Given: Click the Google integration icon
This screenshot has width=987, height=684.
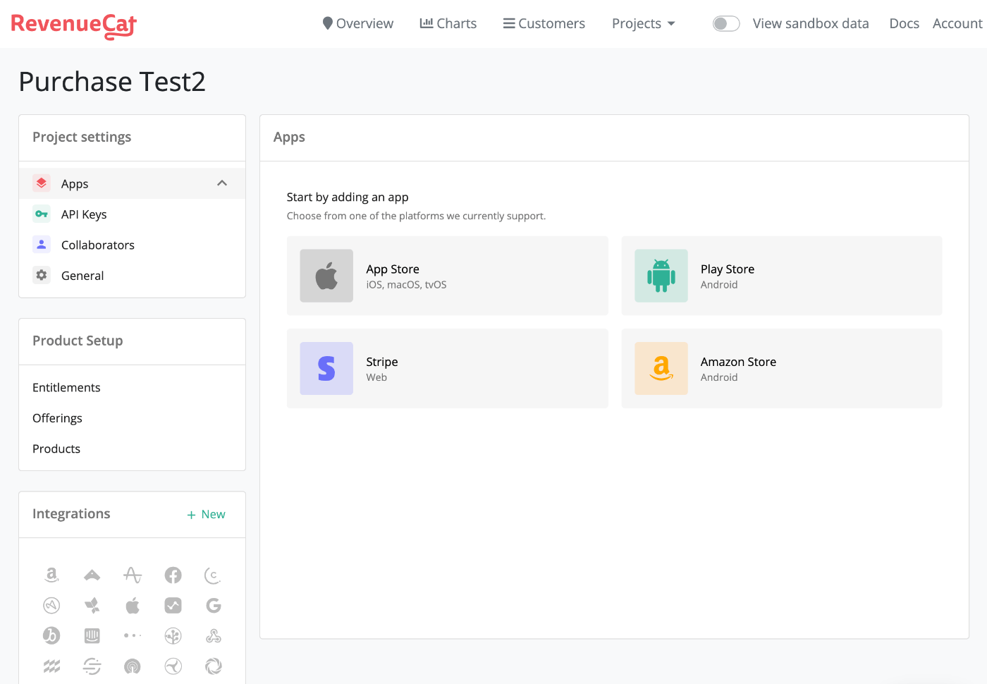Looking at the screenshot, I should point(214,606).
